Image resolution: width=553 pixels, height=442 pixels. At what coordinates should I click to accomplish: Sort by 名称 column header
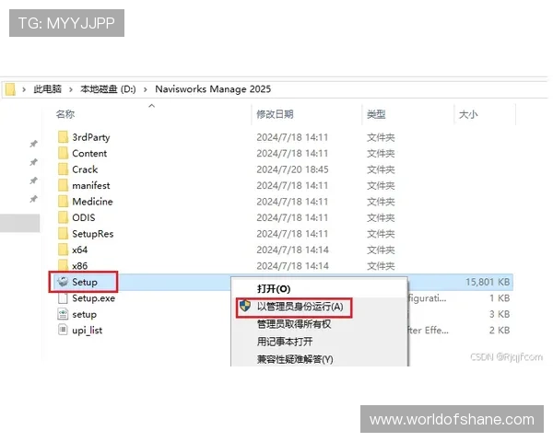click(65, 114)
